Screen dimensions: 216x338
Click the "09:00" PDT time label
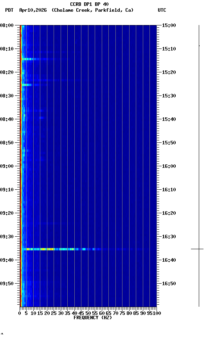(7, 166)
